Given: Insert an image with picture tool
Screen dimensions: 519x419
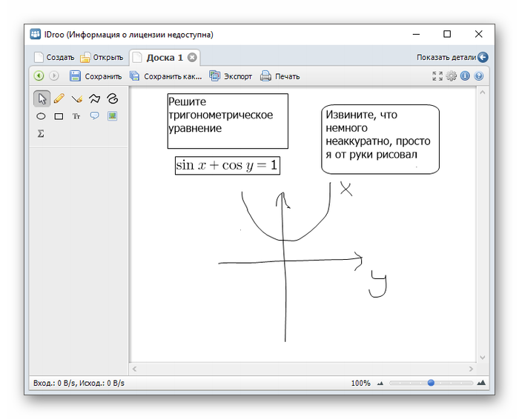Looking at the screenshot, I should point(112,116).
